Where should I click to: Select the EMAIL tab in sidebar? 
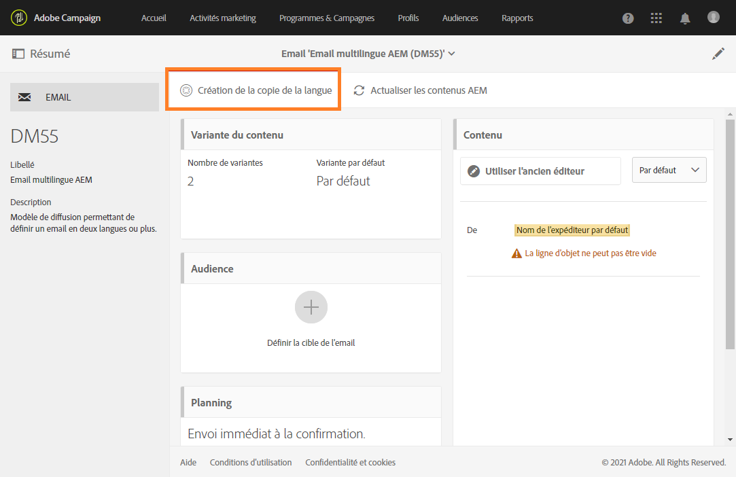pos(84,97)
